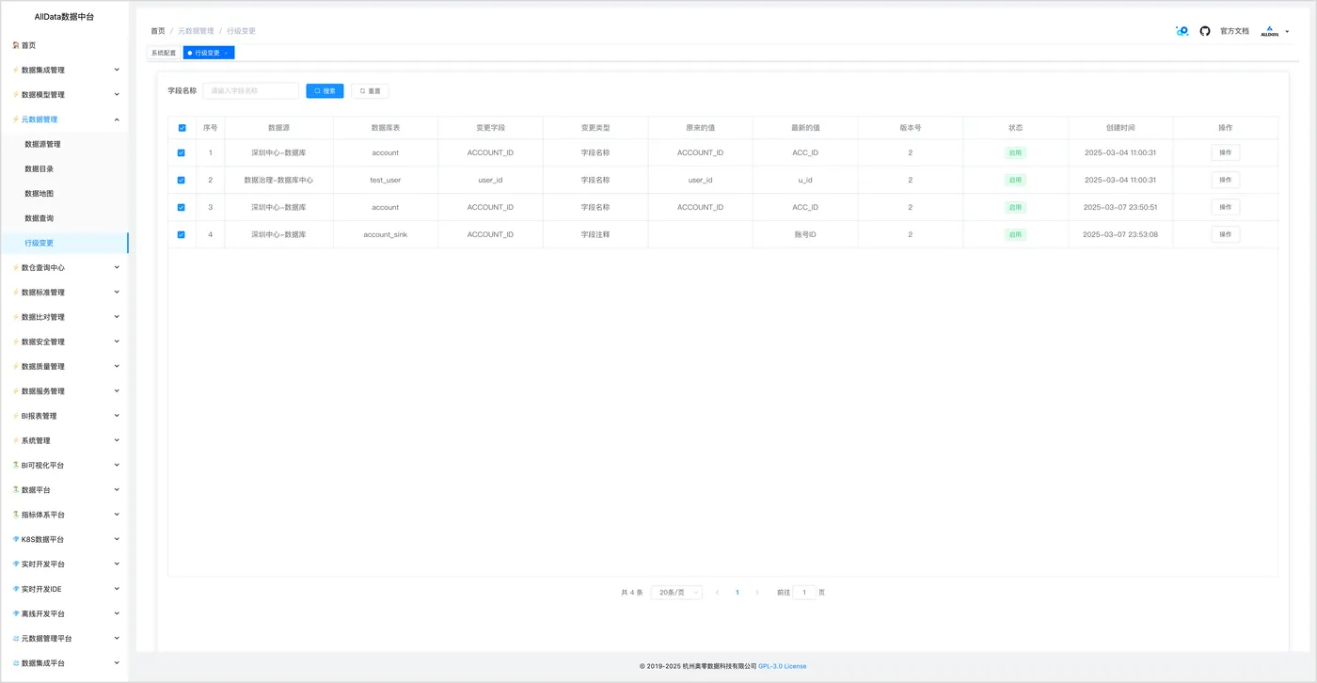Image resolution: width=1317 pixels, height=683 pixels.
Task: Uncheck the checkbox for the account_sink row
Action: 182,234
